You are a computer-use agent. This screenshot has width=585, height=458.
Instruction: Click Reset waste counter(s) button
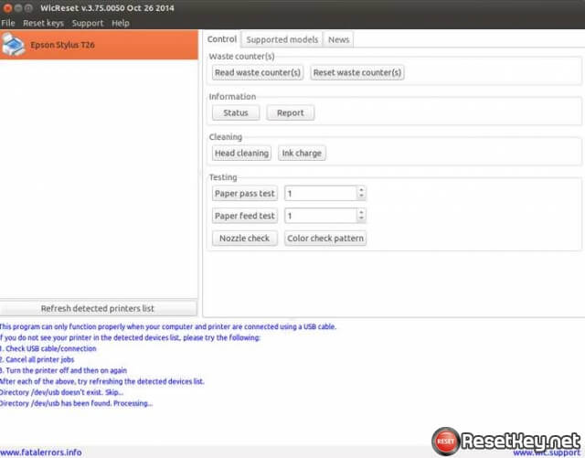click(x=357, y=72)
